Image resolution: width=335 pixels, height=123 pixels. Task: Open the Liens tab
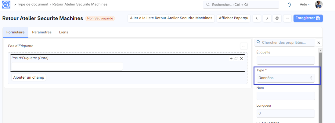pos(63,32)
